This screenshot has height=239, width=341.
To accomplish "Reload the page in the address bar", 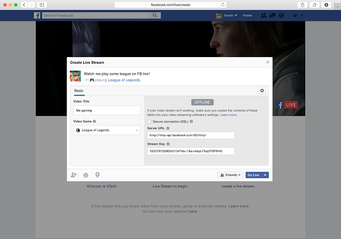I will [223, 5].
